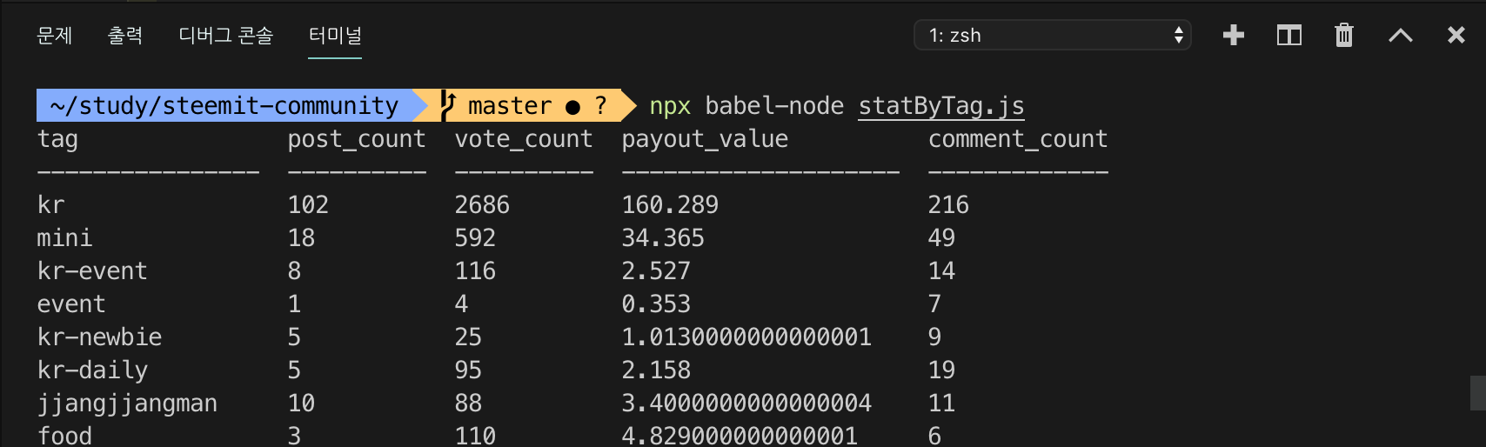Click the jjangjjangman tag entry
Image resolution: width=1486 pixels, height=447 pixels.
127,404
